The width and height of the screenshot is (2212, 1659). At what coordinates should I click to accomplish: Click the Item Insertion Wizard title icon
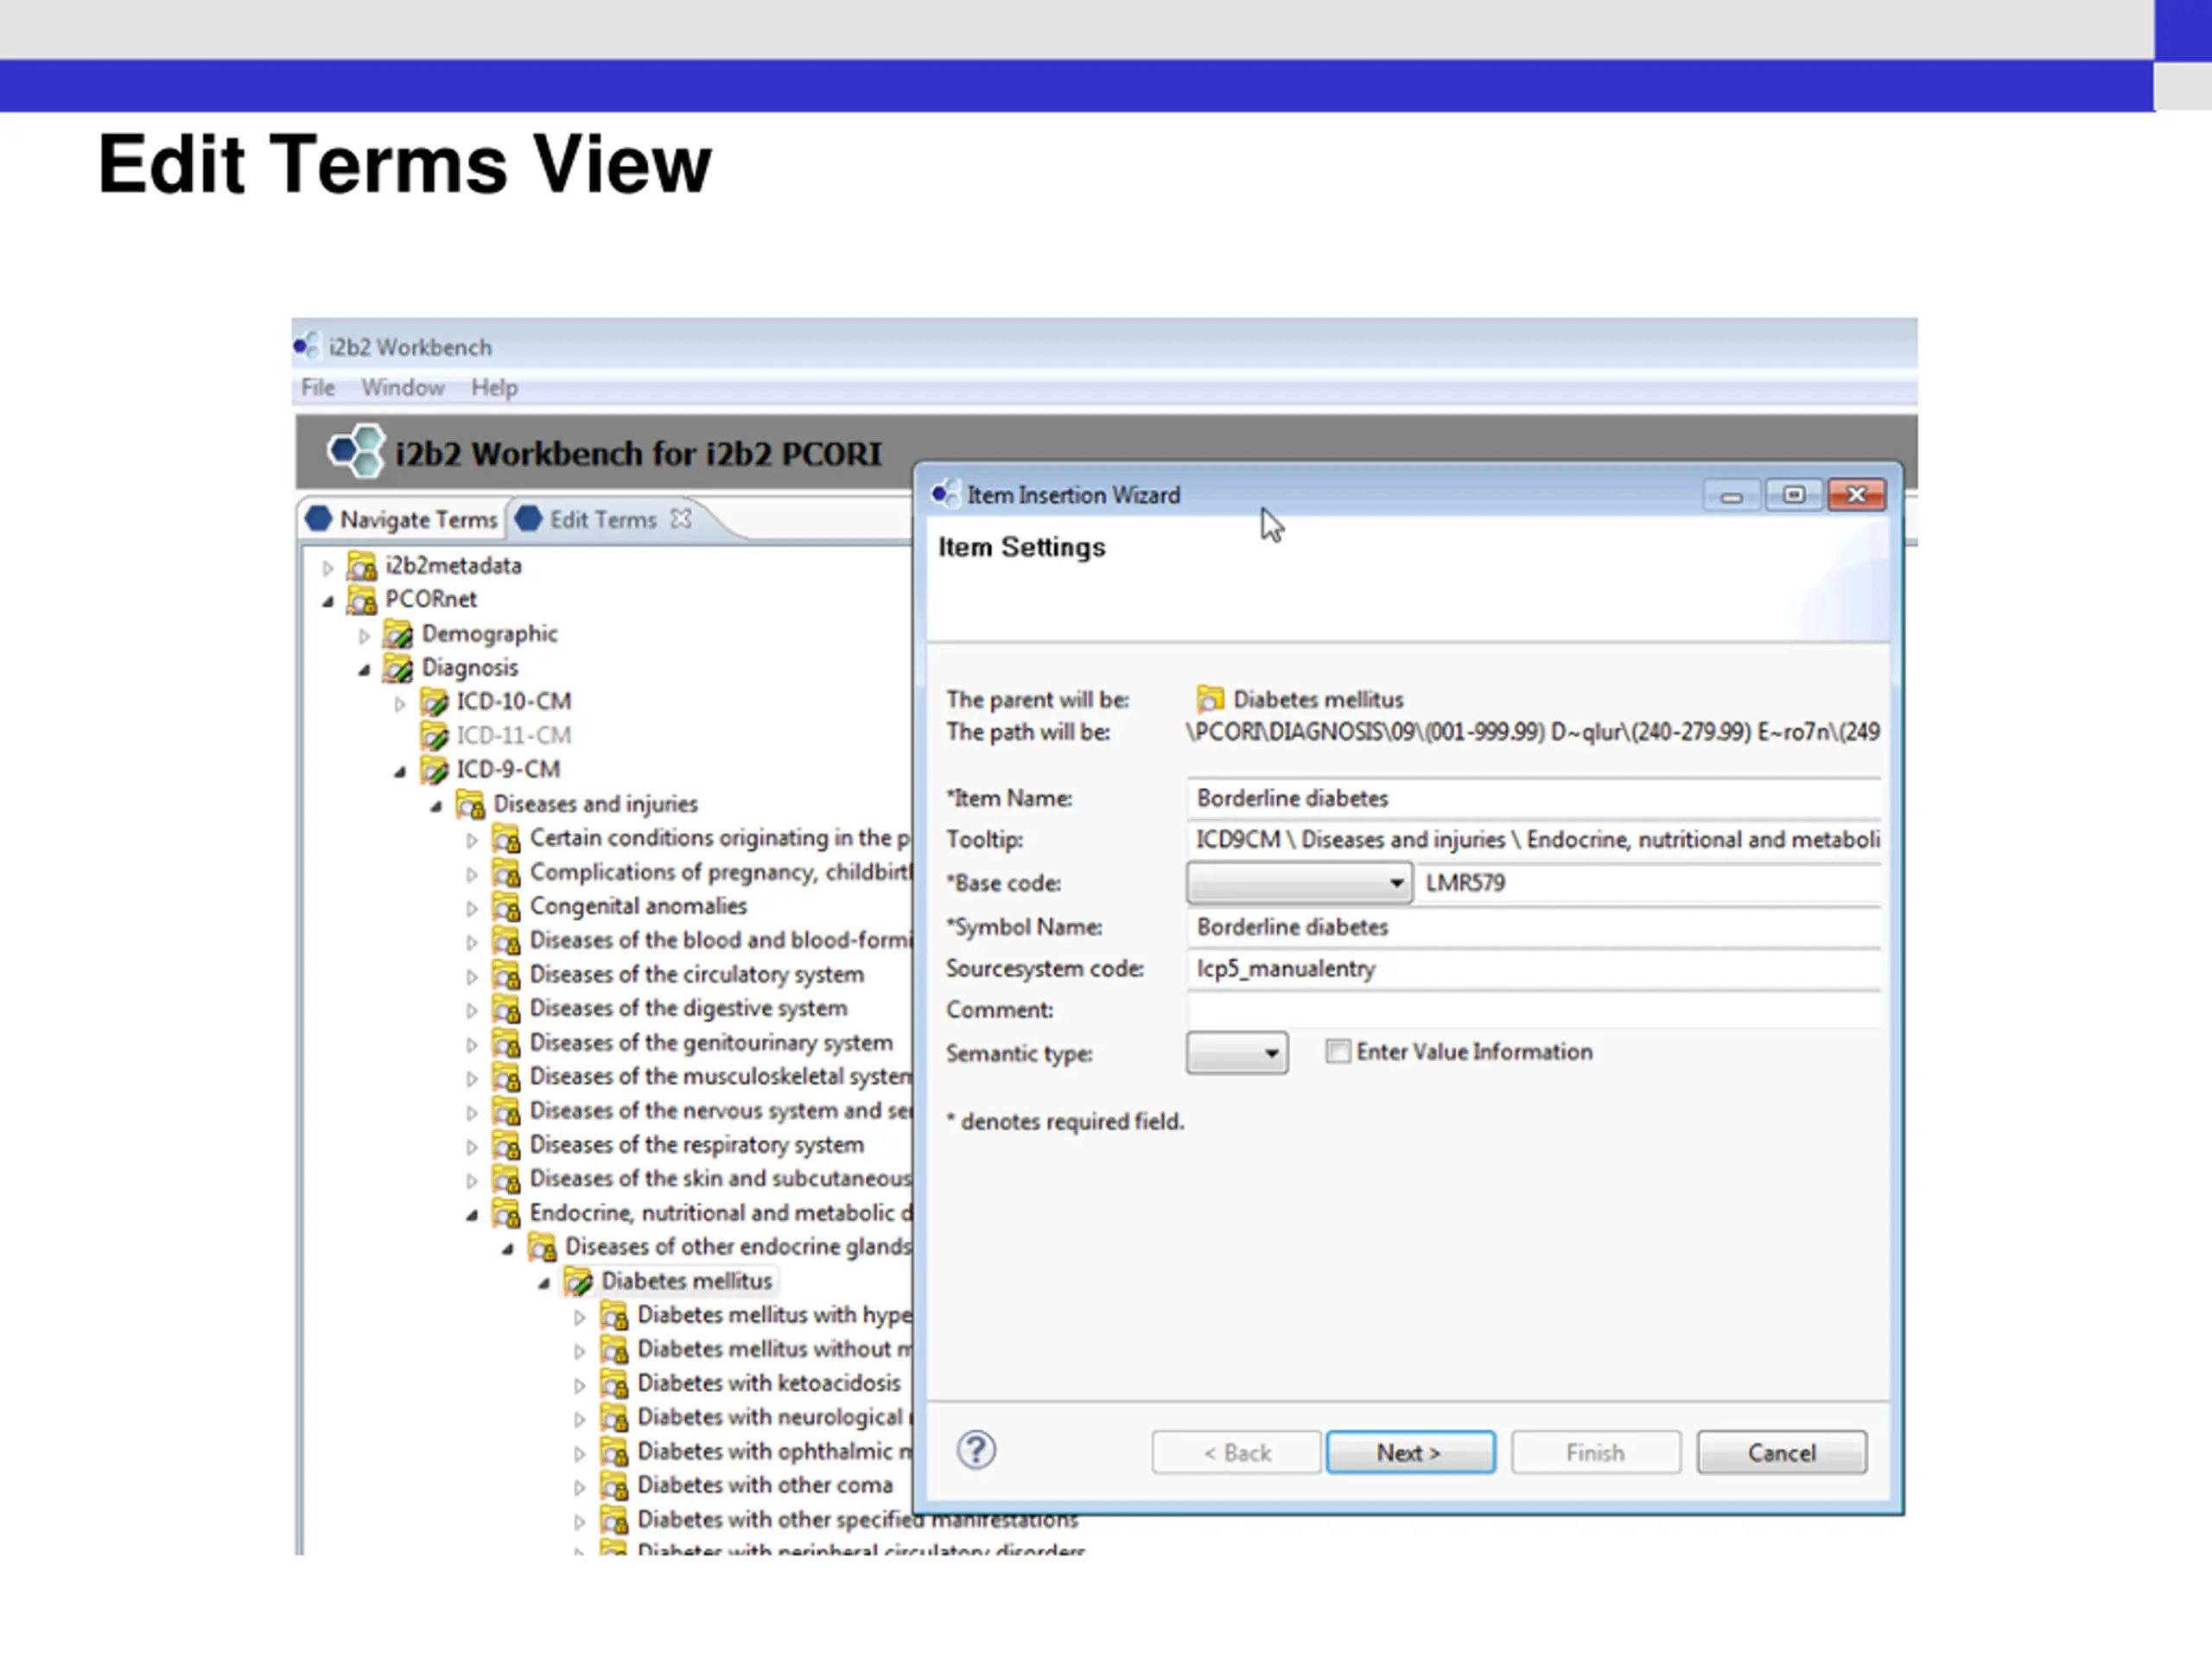click(x=944, y=494)
